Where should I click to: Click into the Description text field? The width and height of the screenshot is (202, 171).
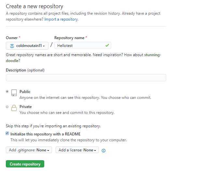pos(86,78)
